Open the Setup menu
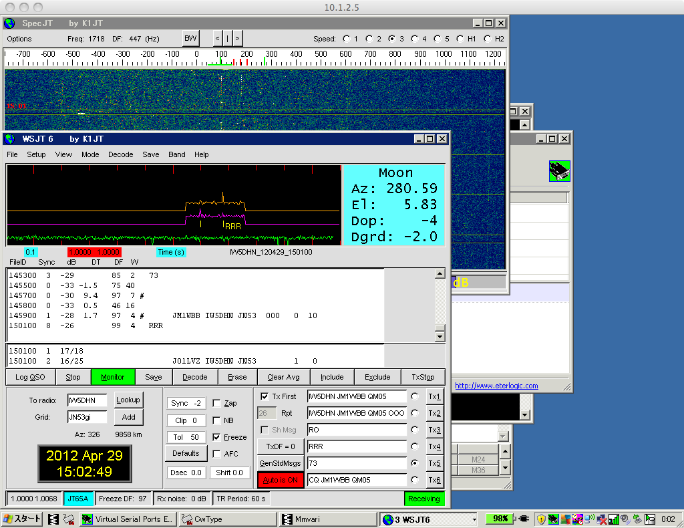The image size is (684, 528). coord(36,154)
